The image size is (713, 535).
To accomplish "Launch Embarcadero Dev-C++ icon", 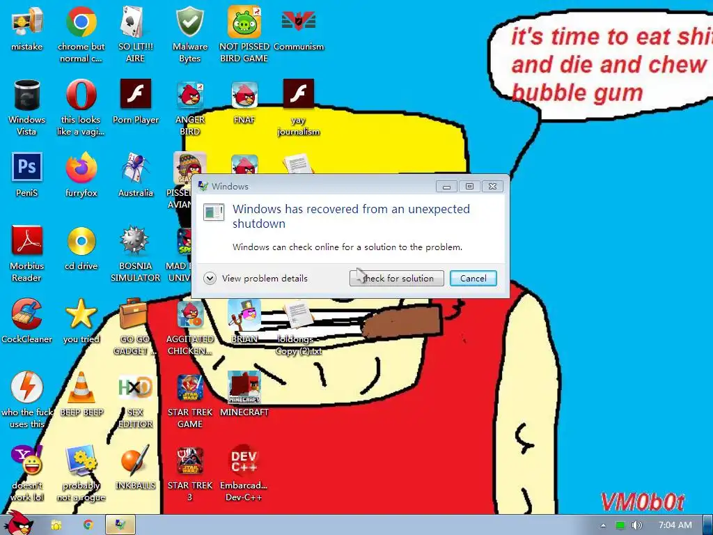I will tap(244, 461).
